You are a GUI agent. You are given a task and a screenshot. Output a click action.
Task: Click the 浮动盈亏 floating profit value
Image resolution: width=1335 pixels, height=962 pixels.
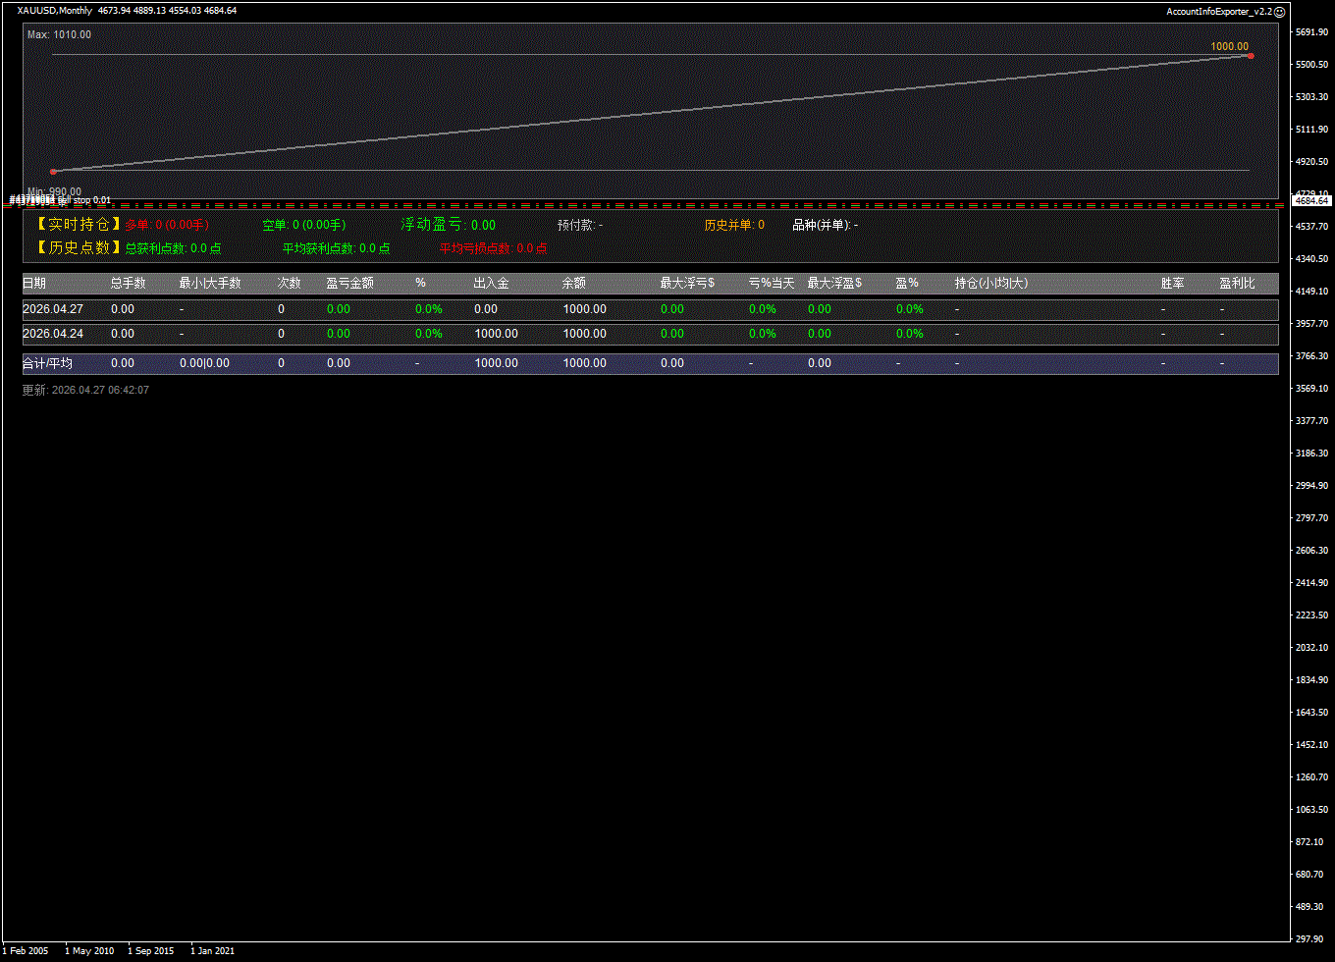(482, 226)
